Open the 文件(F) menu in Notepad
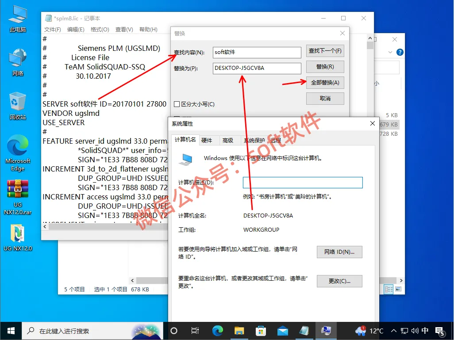 point(52,30)
